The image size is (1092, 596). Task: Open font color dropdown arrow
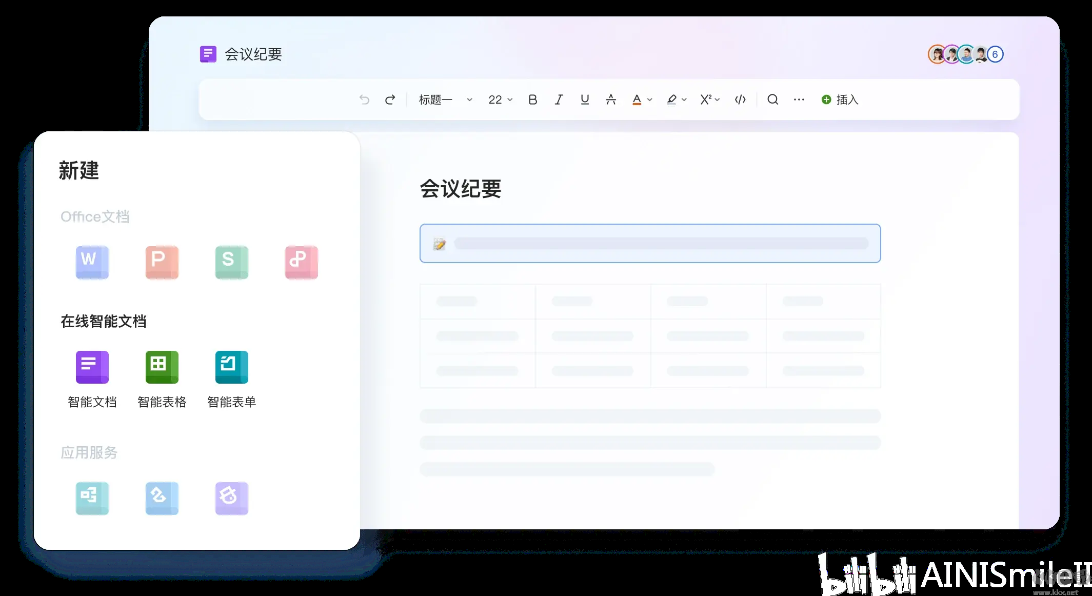pyautogui.click(x=650, y=100)
